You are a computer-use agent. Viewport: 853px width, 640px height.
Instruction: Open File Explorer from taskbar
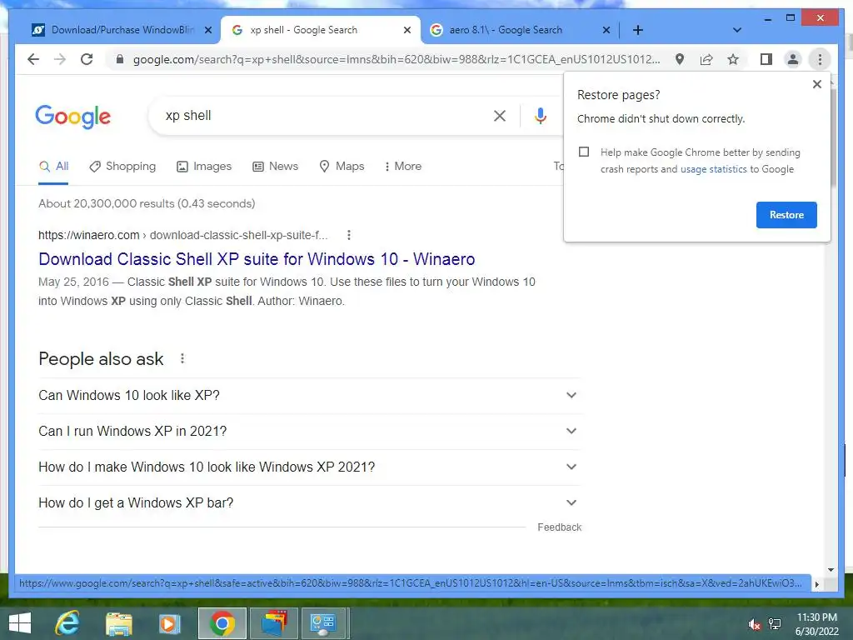pos(118,623)
